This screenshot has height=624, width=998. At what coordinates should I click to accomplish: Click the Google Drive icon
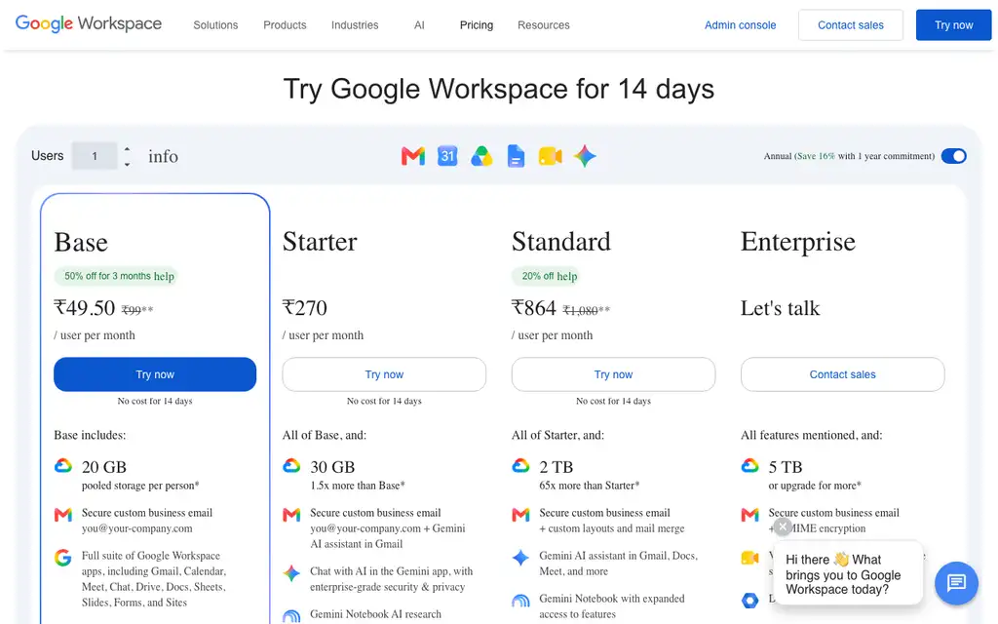(x=481, y=156)
